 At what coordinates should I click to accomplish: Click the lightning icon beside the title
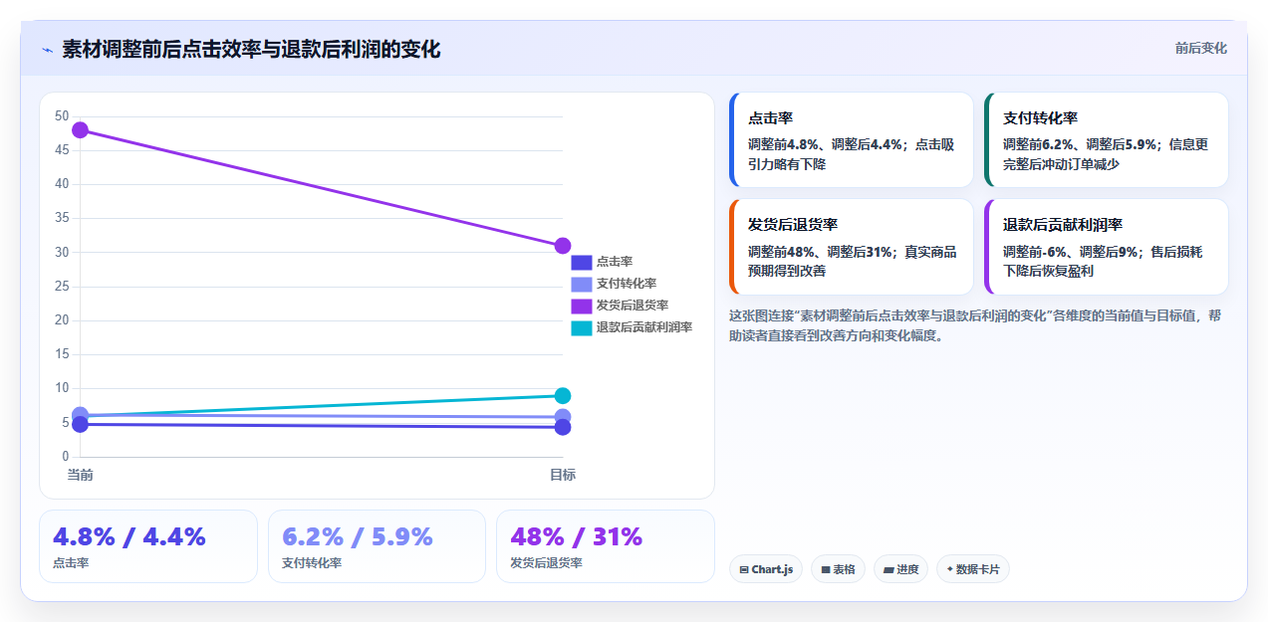(47, 50)
